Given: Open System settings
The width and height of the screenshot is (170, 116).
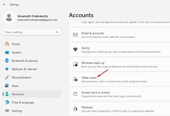Looking at the screenshot, I should click(32, 52).
